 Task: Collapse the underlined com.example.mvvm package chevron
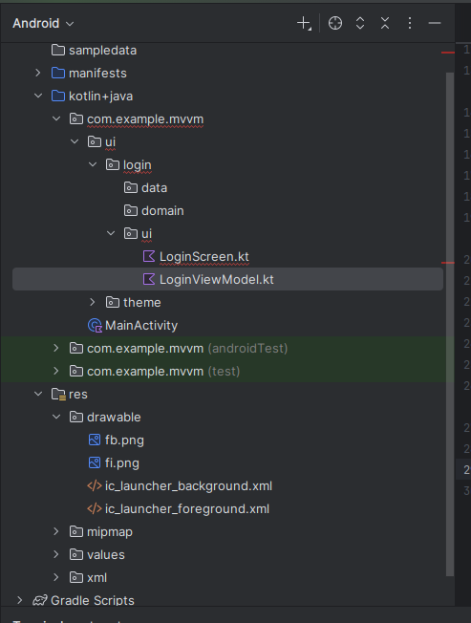coord(56,118)
